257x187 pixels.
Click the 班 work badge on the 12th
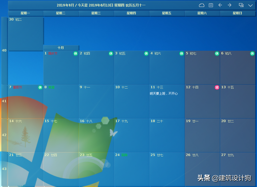coord(217,87)
